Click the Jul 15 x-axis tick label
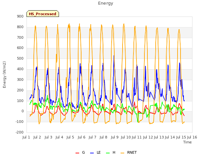This screenshot has width=212, height=159. [x=181, y=137]
